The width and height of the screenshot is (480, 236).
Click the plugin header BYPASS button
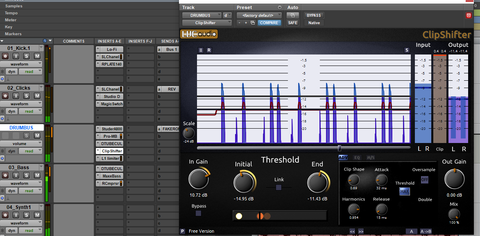[314, 15]
